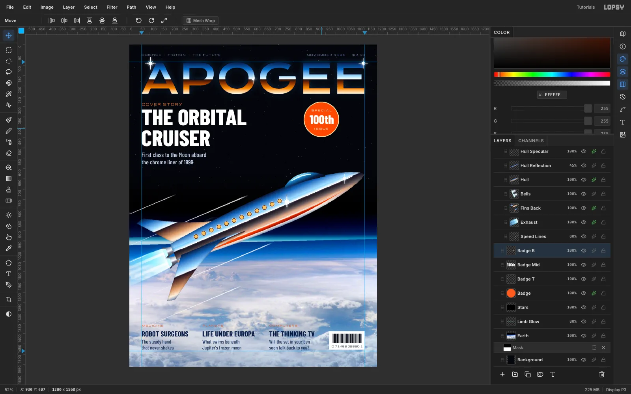Select the Elliptical Marquee tool
Viewport: 631px width, 394px height.
(x=9, y=61)
